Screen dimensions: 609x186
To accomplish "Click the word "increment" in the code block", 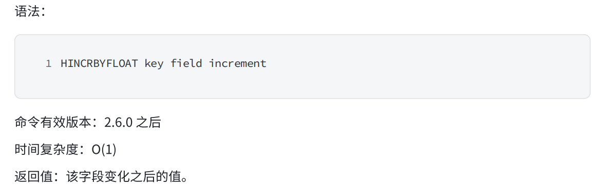I will 238,63.
